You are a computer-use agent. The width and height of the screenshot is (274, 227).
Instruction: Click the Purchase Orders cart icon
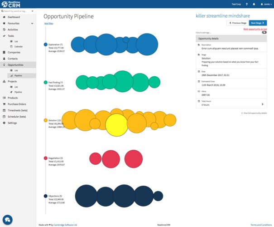click(4, 104)
